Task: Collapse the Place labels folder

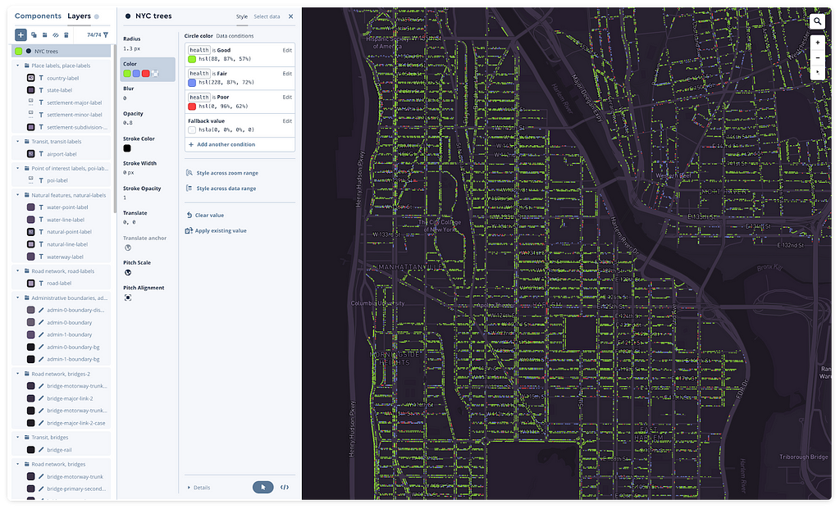Action: click(x=18, y=66)
